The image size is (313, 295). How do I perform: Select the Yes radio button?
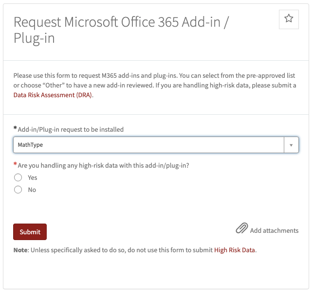coord(18,177)
